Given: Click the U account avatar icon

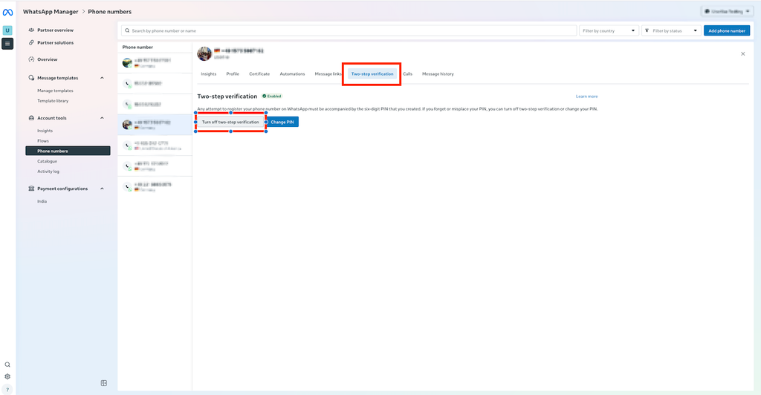Looking at the screenshot, I should [x=7, y=30].
